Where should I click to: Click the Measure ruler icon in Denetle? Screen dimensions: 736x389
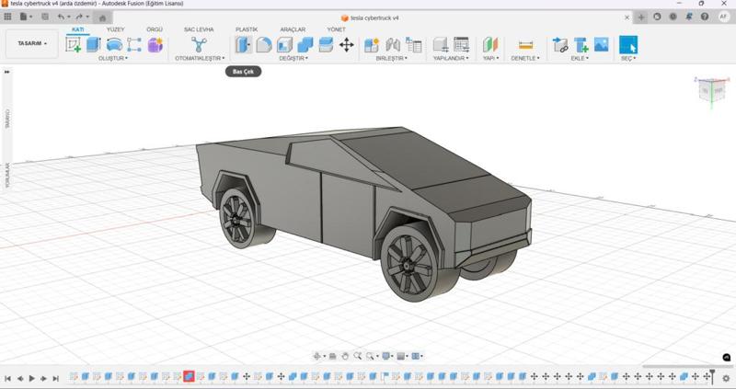pos(525,44)
